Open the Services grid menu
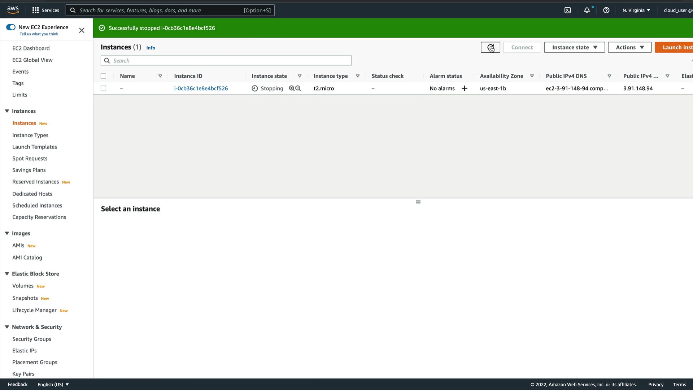 45,10
